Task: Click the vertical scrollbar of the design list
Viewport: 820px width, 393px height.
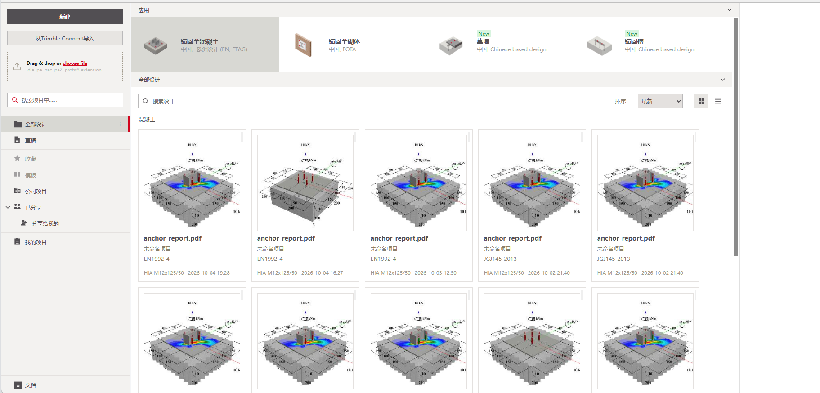Action: click(x=735, y=137)
